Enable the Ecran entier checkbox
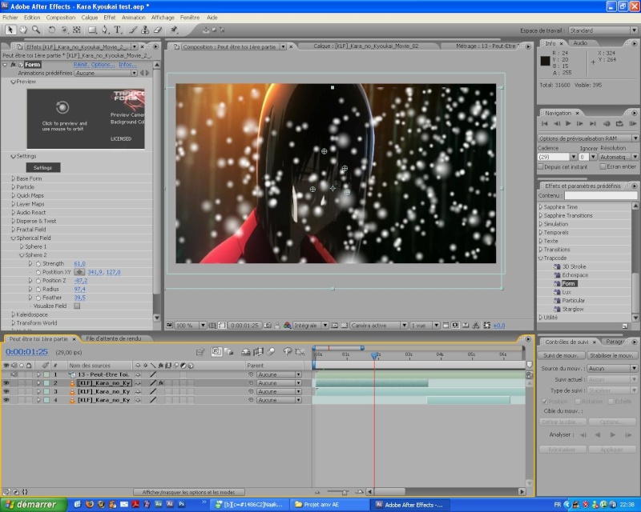This screenshot has width=641, height=512. click(x=603, y=166)
